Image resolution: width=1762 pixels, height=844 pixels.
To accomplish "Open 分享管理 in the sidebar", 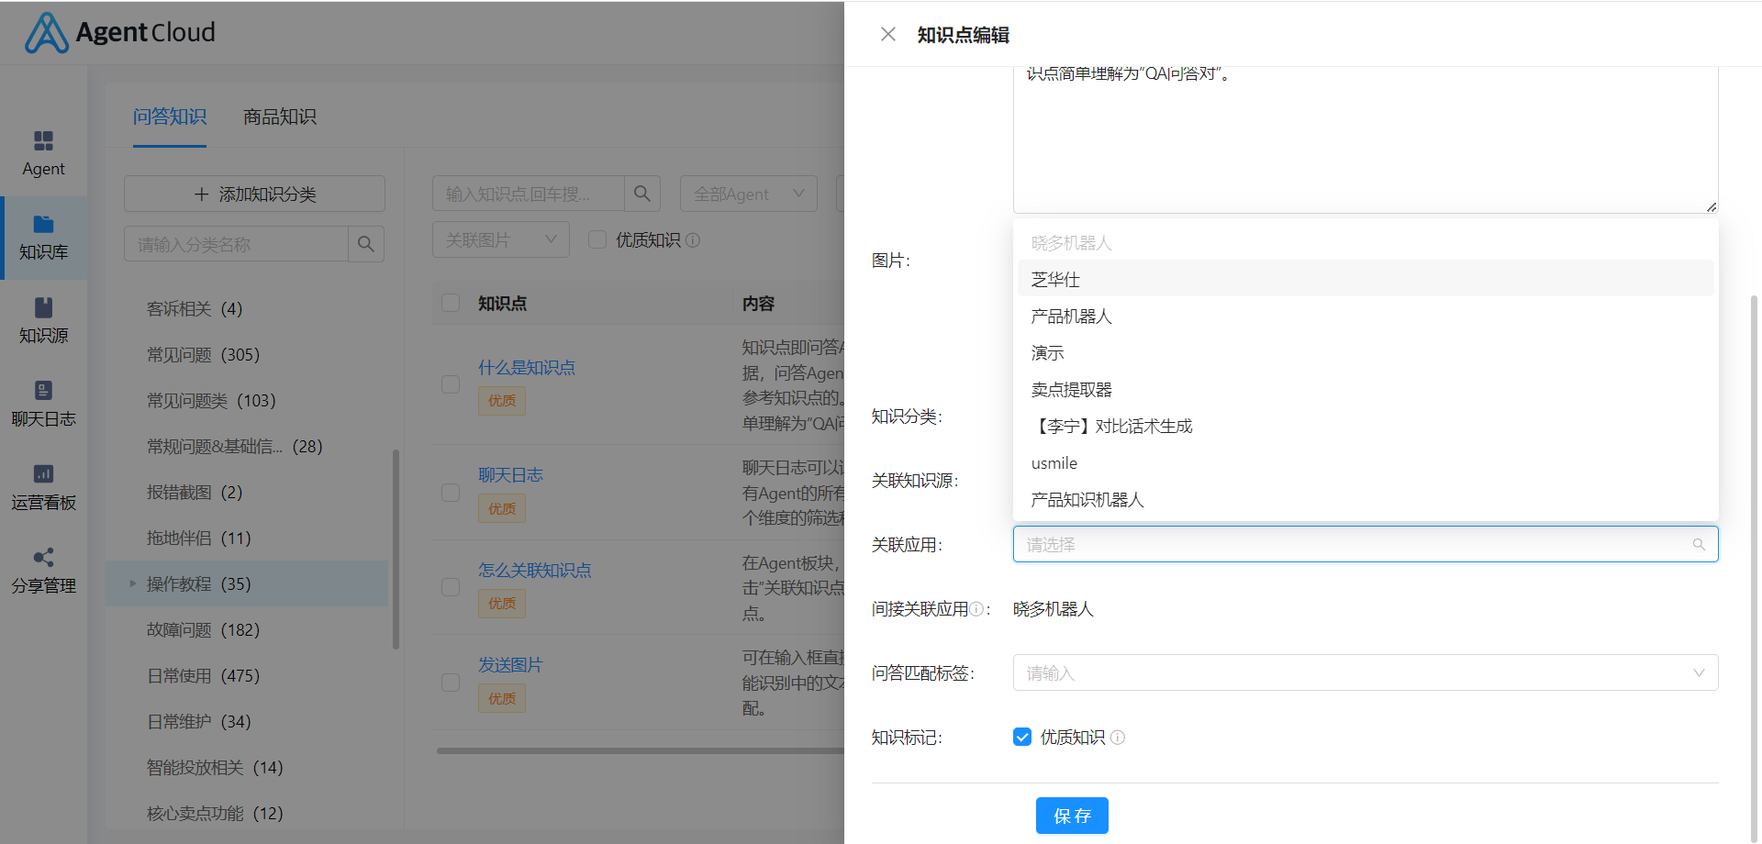I will click(x=43, y=572).
